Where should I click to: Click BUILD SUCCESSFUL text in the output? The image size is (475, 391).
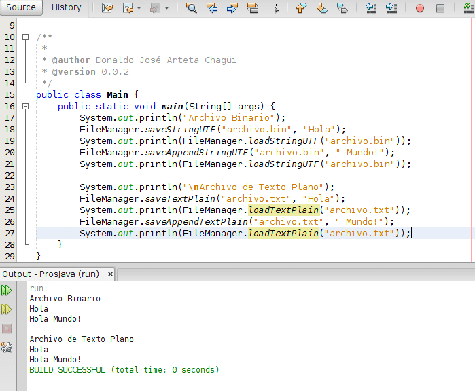click(x=67, y=370)
